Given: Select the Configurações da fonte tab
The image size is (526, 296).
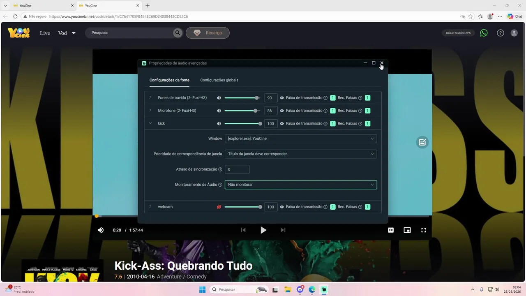Looking at the screenshot, I should click(x=169, y=80).
